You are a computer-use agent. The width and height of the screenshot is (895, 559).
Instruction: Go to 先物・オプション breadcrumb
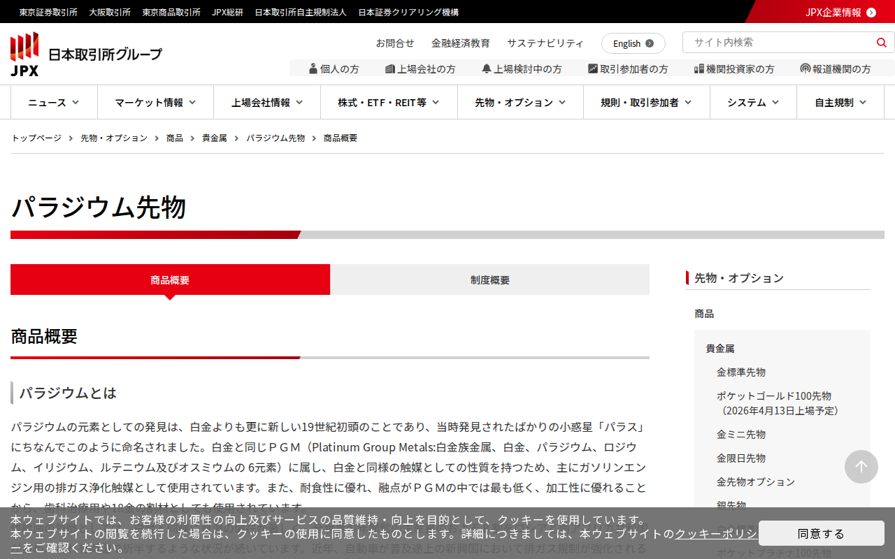point(114,138)
